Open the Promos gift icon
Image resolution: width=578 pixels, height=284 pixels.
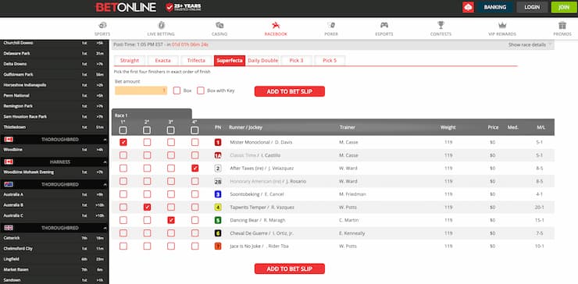562,26
